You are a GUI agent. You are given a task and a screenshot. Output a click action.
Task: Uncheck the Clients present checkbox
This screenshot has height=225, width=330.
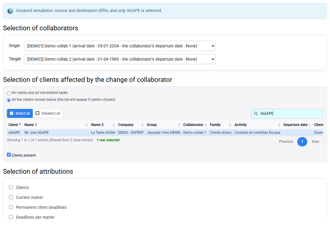point(9,155)
